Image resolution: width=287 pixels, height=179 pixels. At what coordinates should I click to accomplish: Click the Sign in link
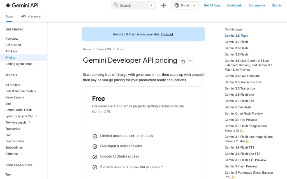coord(277,5)
